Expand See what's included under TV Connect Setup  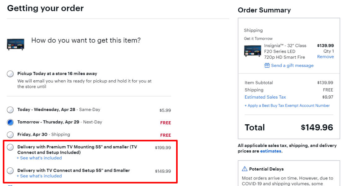pyautogui.click(x=39, y=175)
